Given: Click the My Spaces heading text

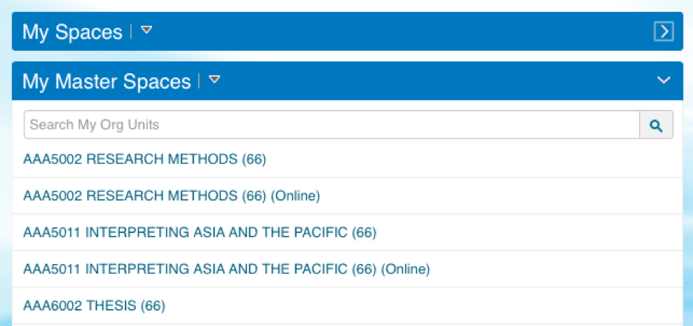Looking at the screenshot, I should pyautogui.click(x=72, y=32).
